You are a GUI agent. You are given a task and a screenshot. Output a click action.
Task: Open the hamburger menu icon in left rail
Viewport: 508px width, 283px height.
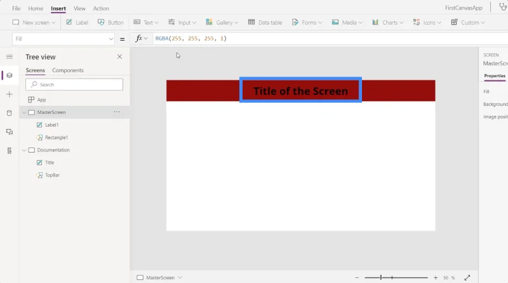[x=10, y=57]
